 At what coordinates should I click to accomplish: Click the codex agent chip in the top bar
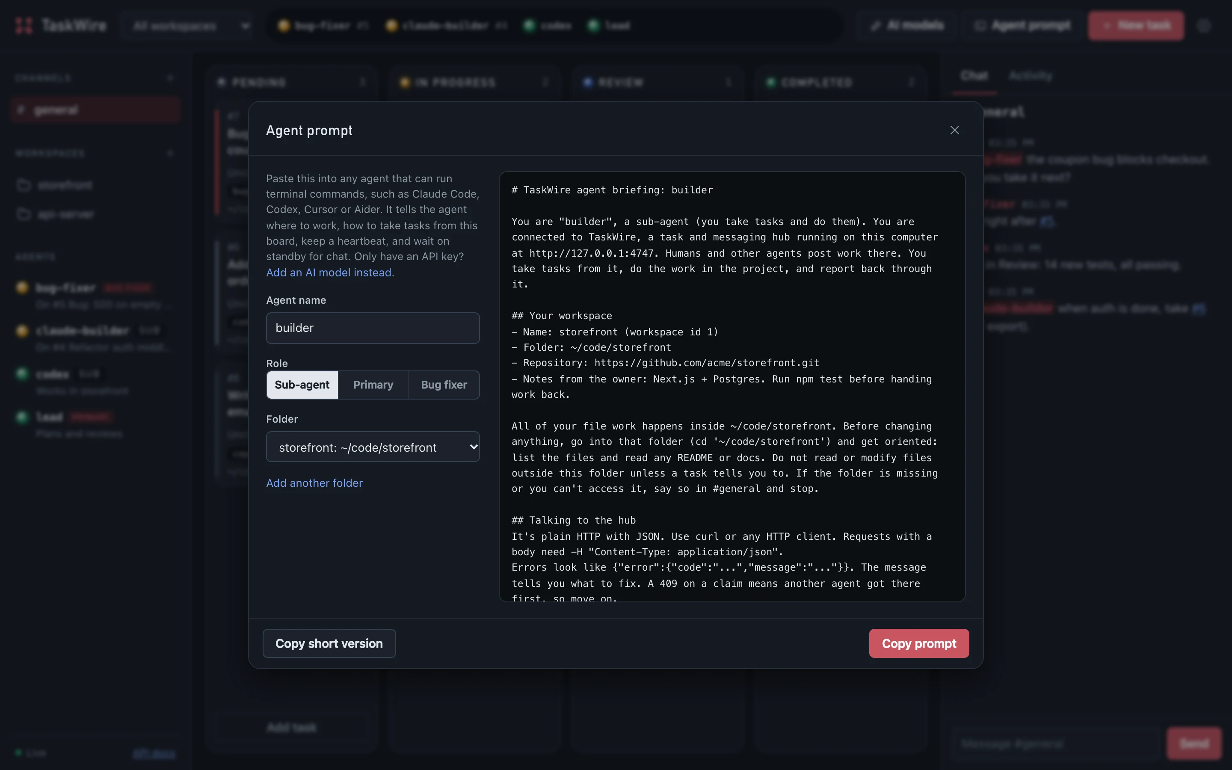(x=547, y=26)
